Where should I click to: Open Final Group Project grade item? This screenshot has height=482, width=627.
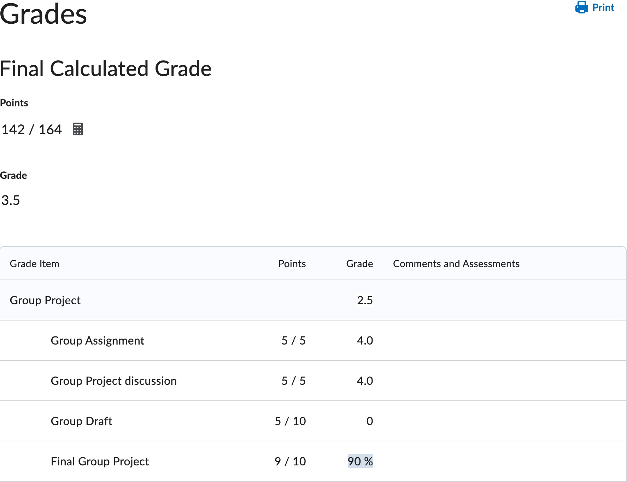point(100,461)
